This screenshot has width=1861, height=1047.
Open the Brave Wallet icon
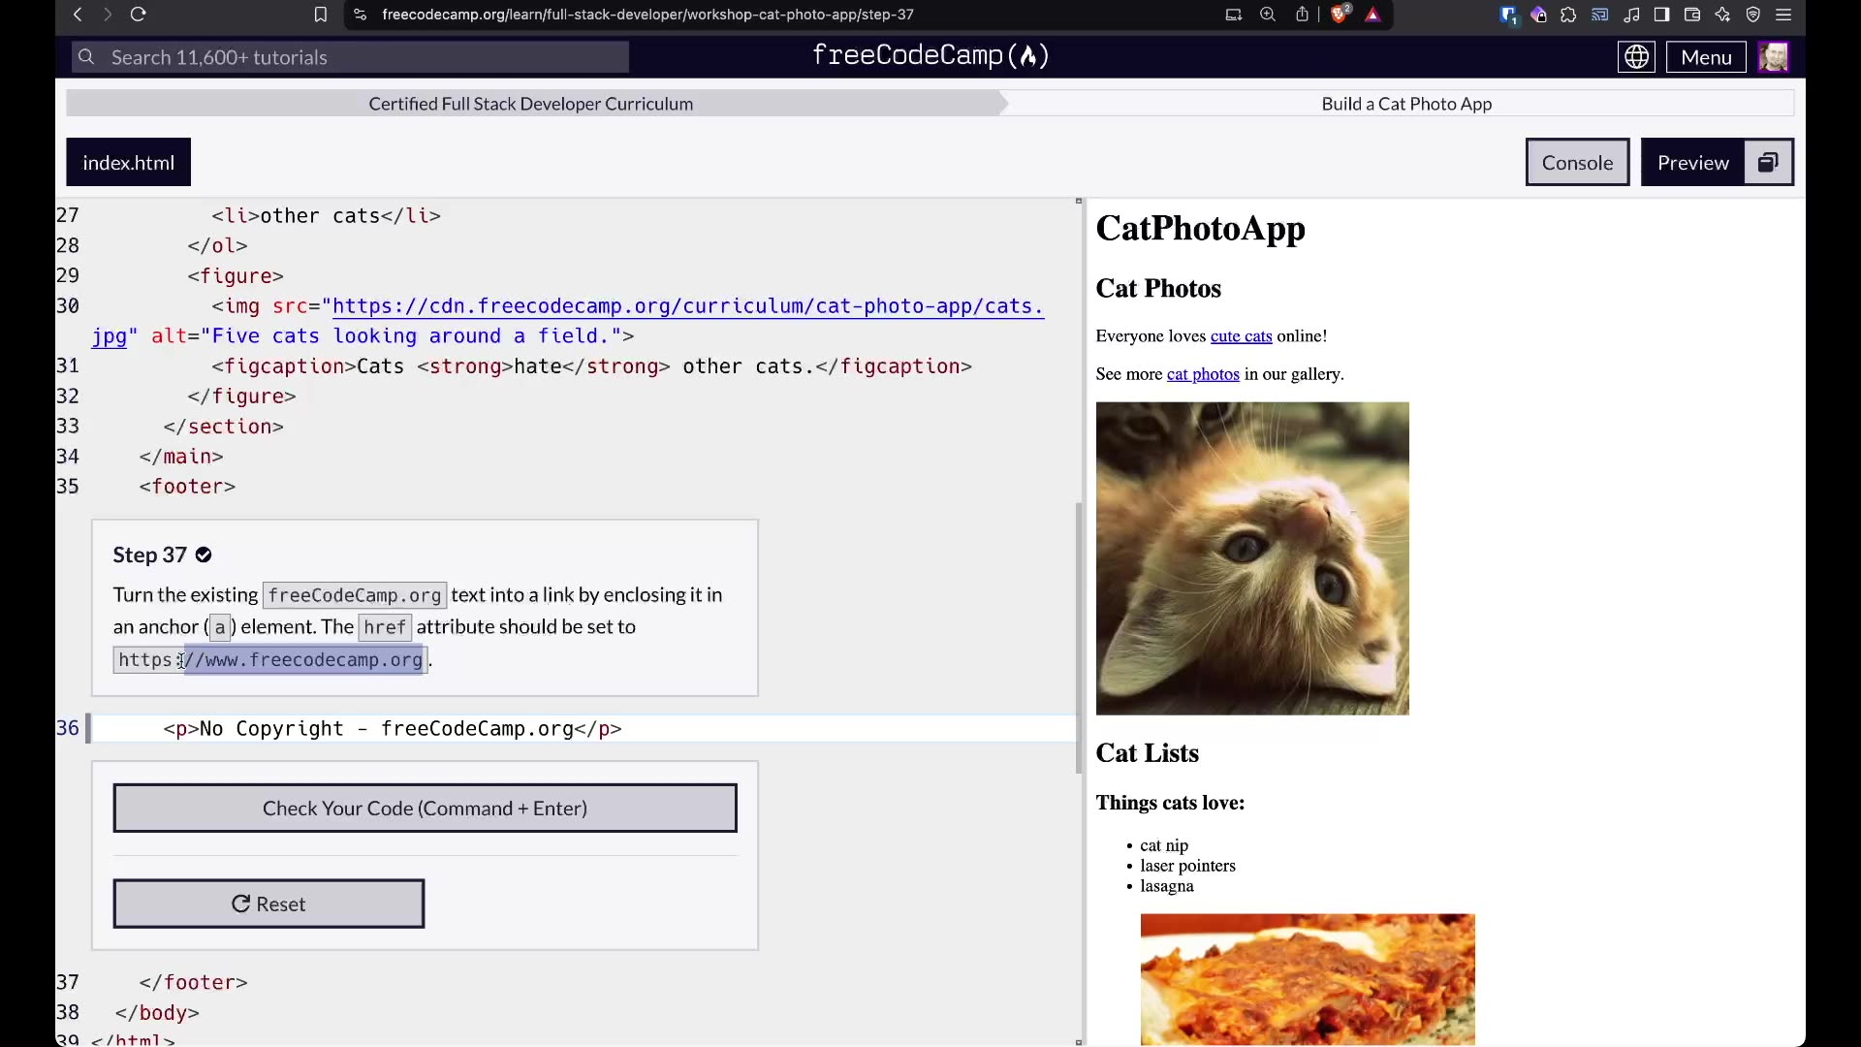1692,15
